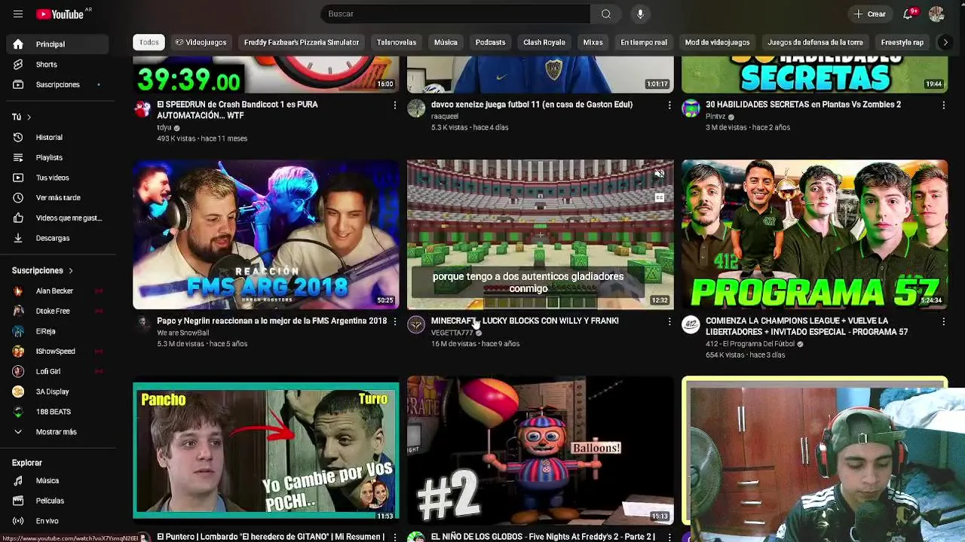
Task: Open Pintvz channel link
Action: point(715,117)
